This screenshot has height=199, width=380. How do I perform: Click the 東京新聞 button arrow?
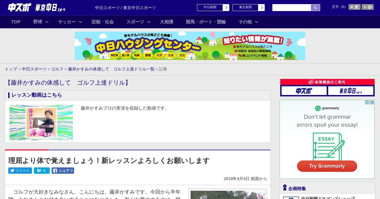pos(262,8)
